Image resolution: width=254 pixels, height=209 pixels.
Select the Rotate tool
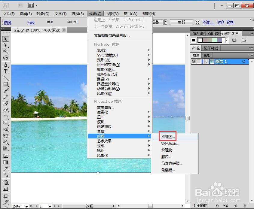tap(6, 117)
